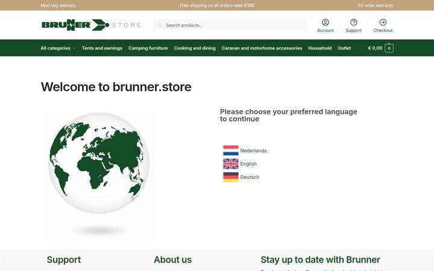
Task: Select the Netherlands flag icon
Action: (230, 151)
